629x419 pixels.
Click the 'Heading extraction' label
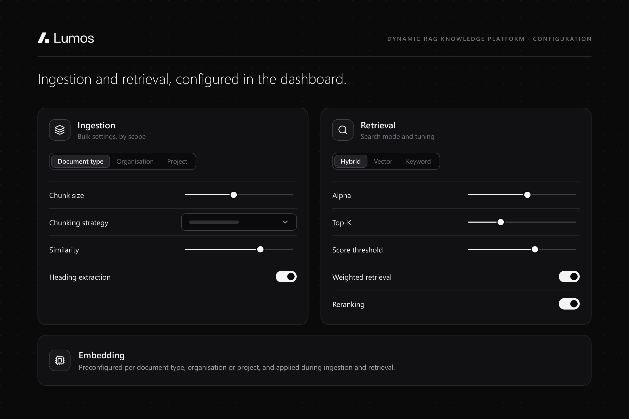click(80, 277)
